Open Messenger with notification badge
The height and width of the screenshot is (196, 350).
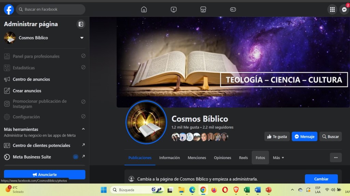coord(344,10)
